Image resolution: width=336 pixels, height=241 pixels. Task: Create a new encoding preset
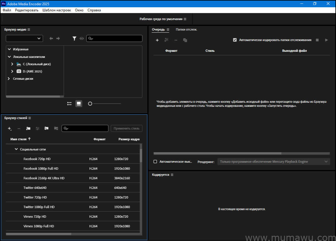tap(9, 128)
